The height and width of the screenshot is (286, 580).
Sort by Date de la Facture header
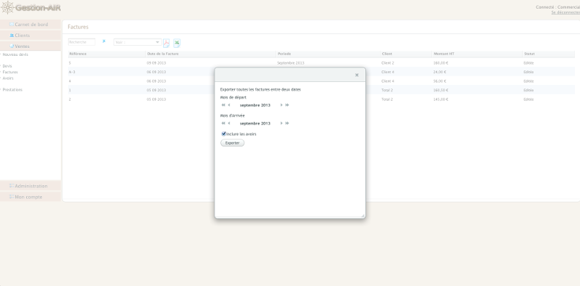(211, 54)
